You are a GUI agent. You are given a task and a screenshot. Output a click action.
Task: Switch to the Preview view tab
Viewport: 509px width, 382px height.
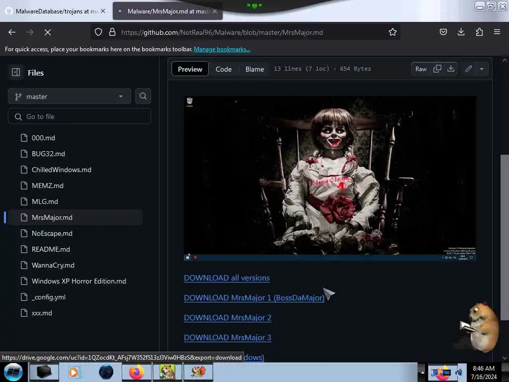190,69
